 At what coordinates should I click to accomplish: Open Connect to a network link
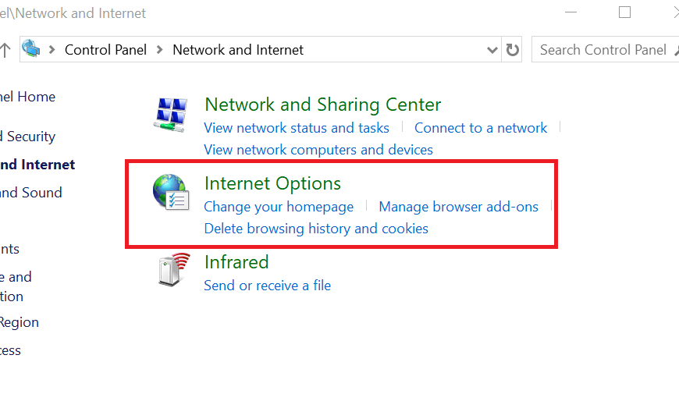pyautogui.click(x=481, y=128)
